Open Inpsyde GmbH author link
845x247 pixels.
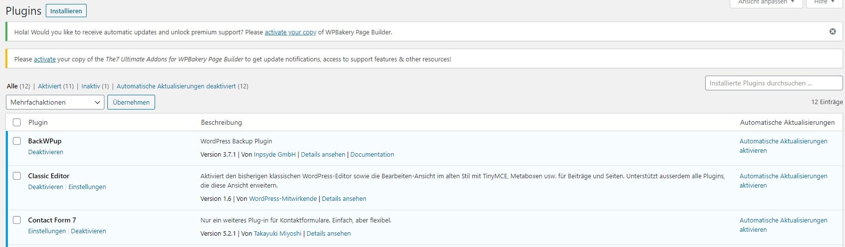click(275, 154)
